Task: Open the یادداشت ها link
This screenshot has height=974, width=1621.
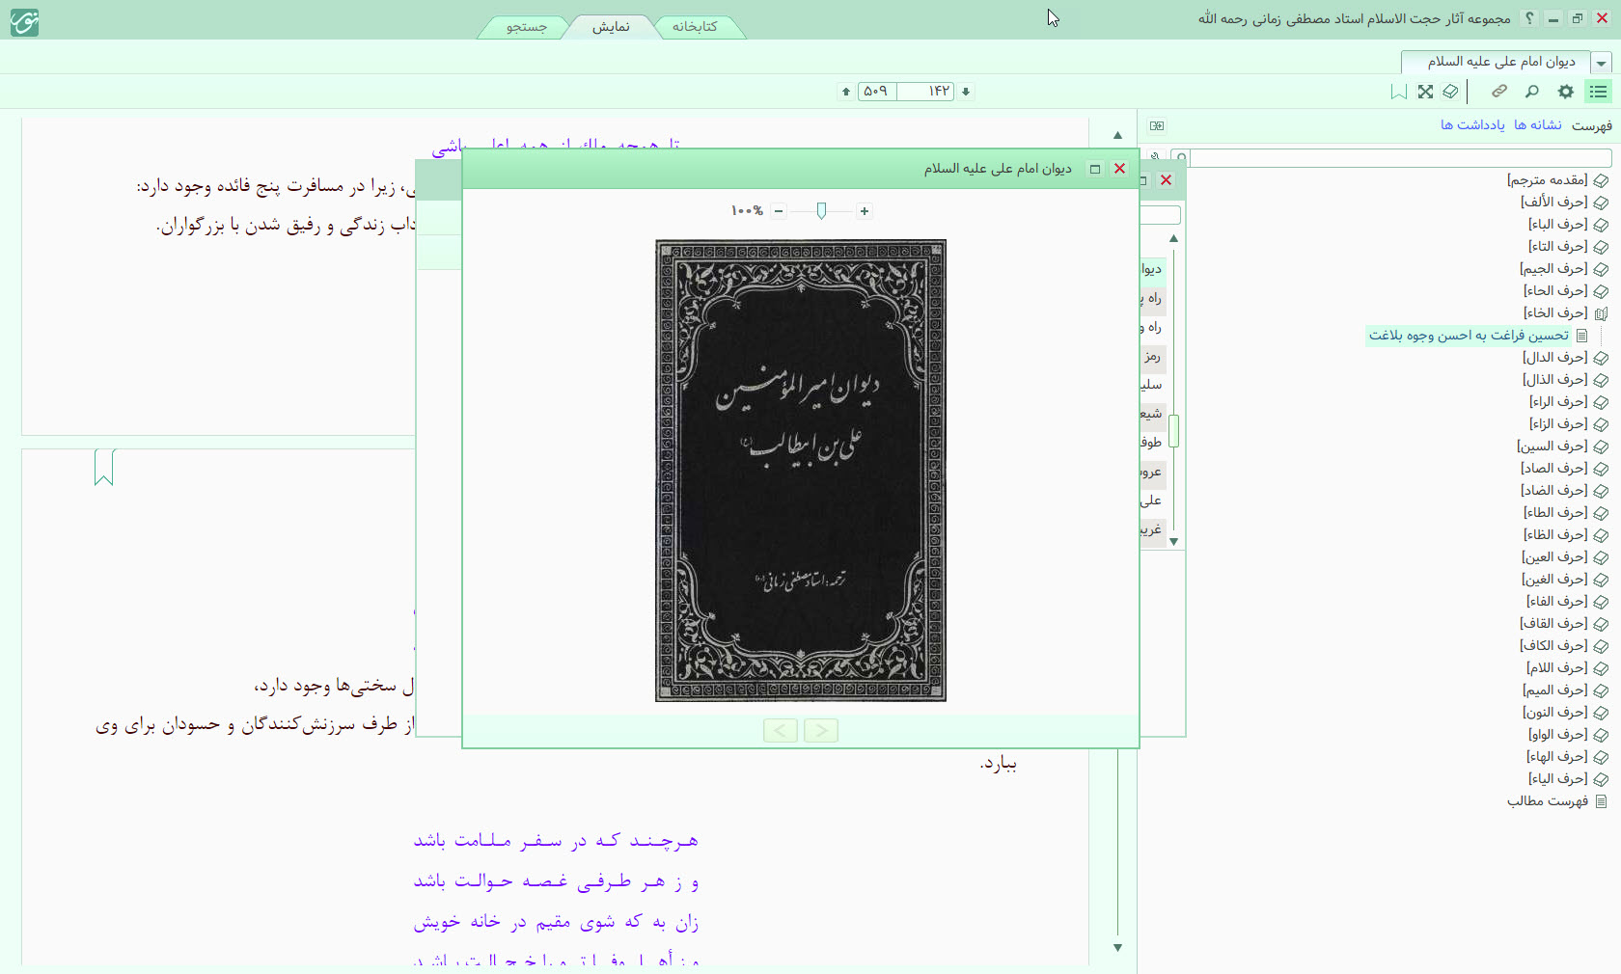Action: pos(1472,125)
